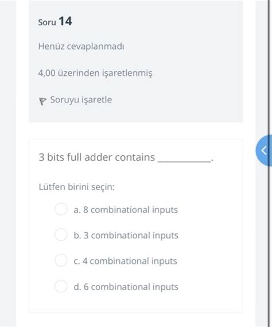Image resolution: width=272 pixels, height=327 pixels.
Task: Select radio button for option b
Action: (x=61, y=234)
